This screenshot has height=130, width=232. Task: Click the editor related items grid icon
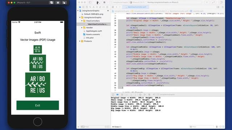tap(113, 7)
